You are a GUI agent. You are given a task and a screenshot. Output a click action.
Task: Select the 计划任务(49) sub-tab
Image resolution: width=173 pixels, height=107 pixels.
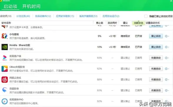click(x=23, y=16)
